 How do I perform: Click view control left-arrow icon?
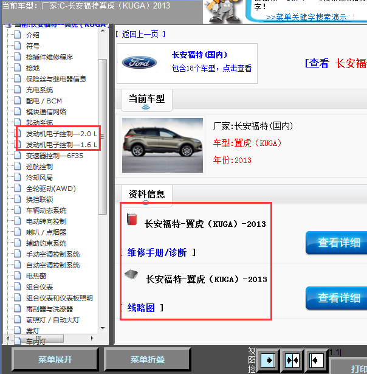coord(316,360)
